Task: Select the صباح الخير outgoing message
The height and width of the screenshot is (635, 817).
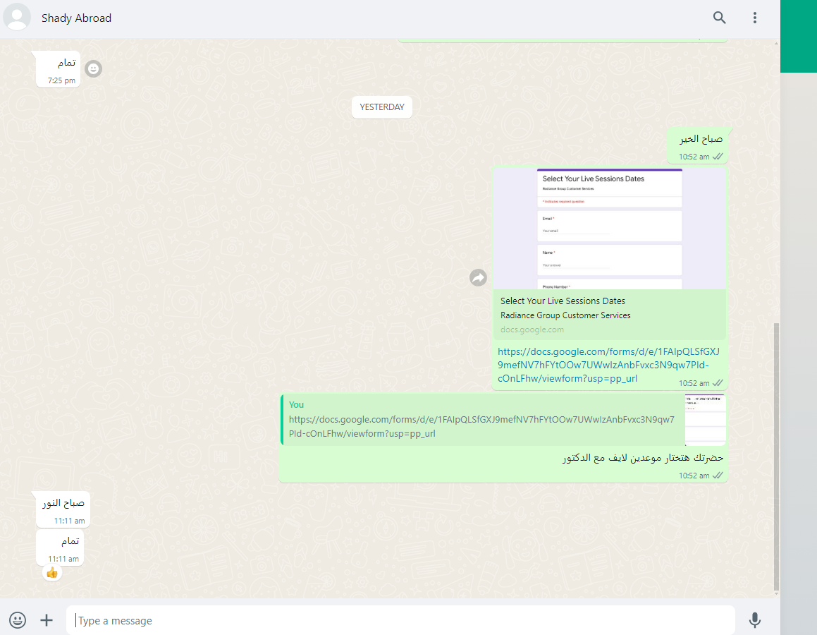Action: (x=697, y=146)
